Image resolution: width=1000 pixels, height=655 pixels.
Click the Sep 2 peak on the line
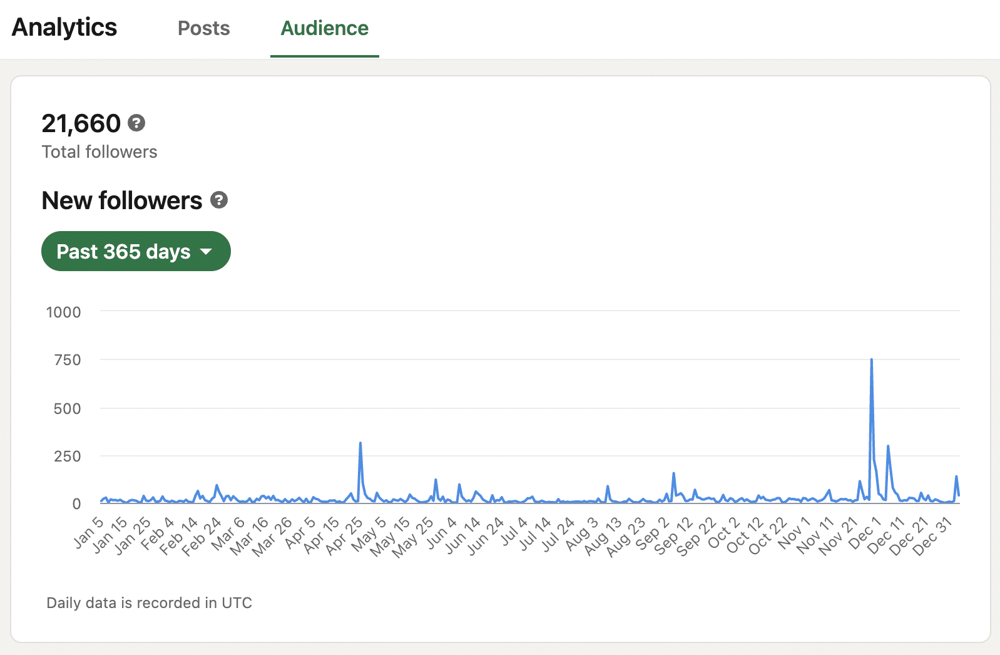pos(673,473)
